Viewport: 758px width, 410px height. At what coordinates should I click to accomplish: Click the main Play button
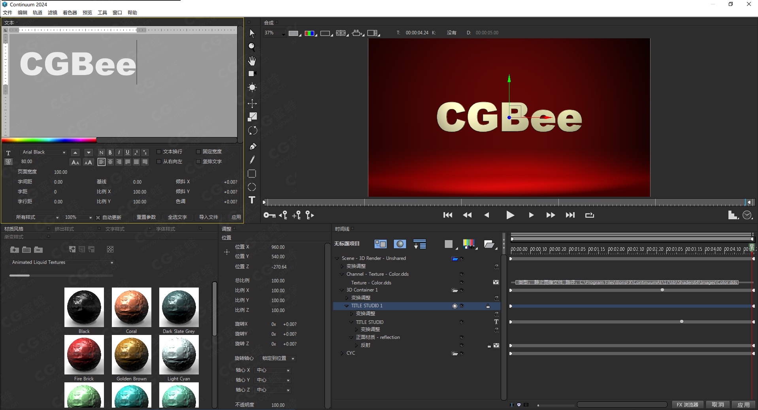(510, 215)
